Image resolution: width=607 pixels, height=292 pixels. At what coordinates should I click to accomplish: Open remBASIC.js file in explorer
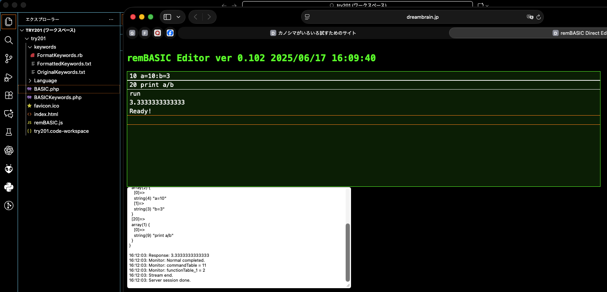(48, 123)
